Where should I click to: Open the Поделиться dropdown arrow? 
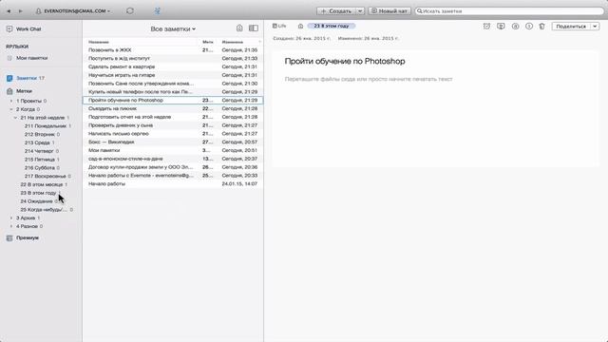[x=595, y=27]
